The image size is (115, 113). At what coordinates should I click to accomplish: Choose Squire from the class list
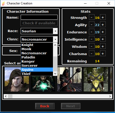37,70
